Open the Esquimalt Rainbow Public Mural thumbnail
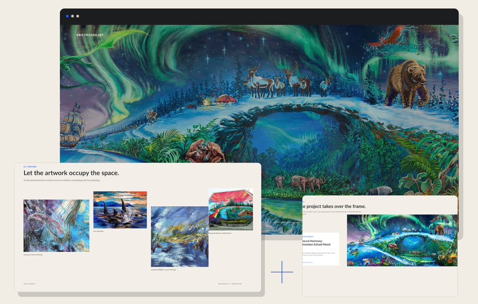This screenshot has width=478, height=304. (231, 209)
